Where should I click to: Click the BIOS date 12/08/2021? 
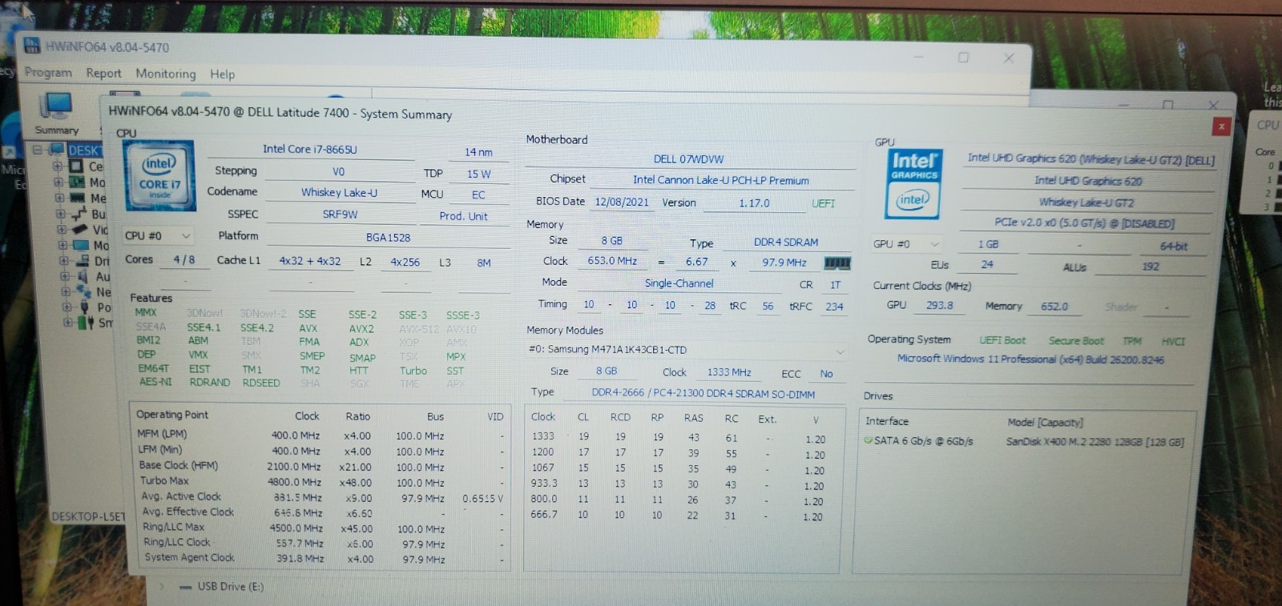click(x=622, y=202)
